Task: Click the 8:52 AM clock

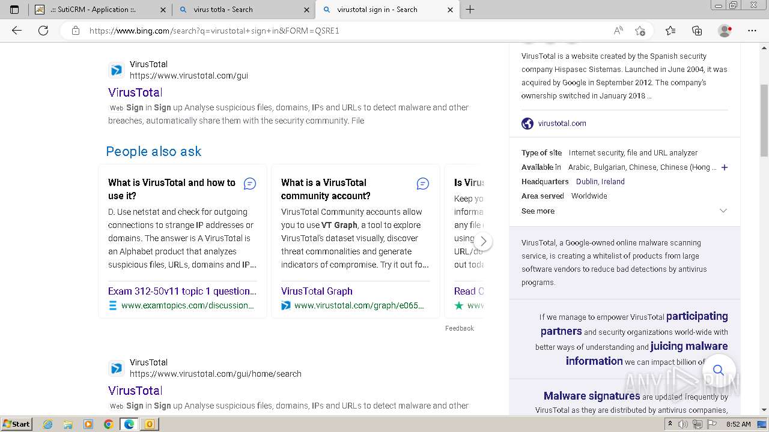Action: pos(738,424)
